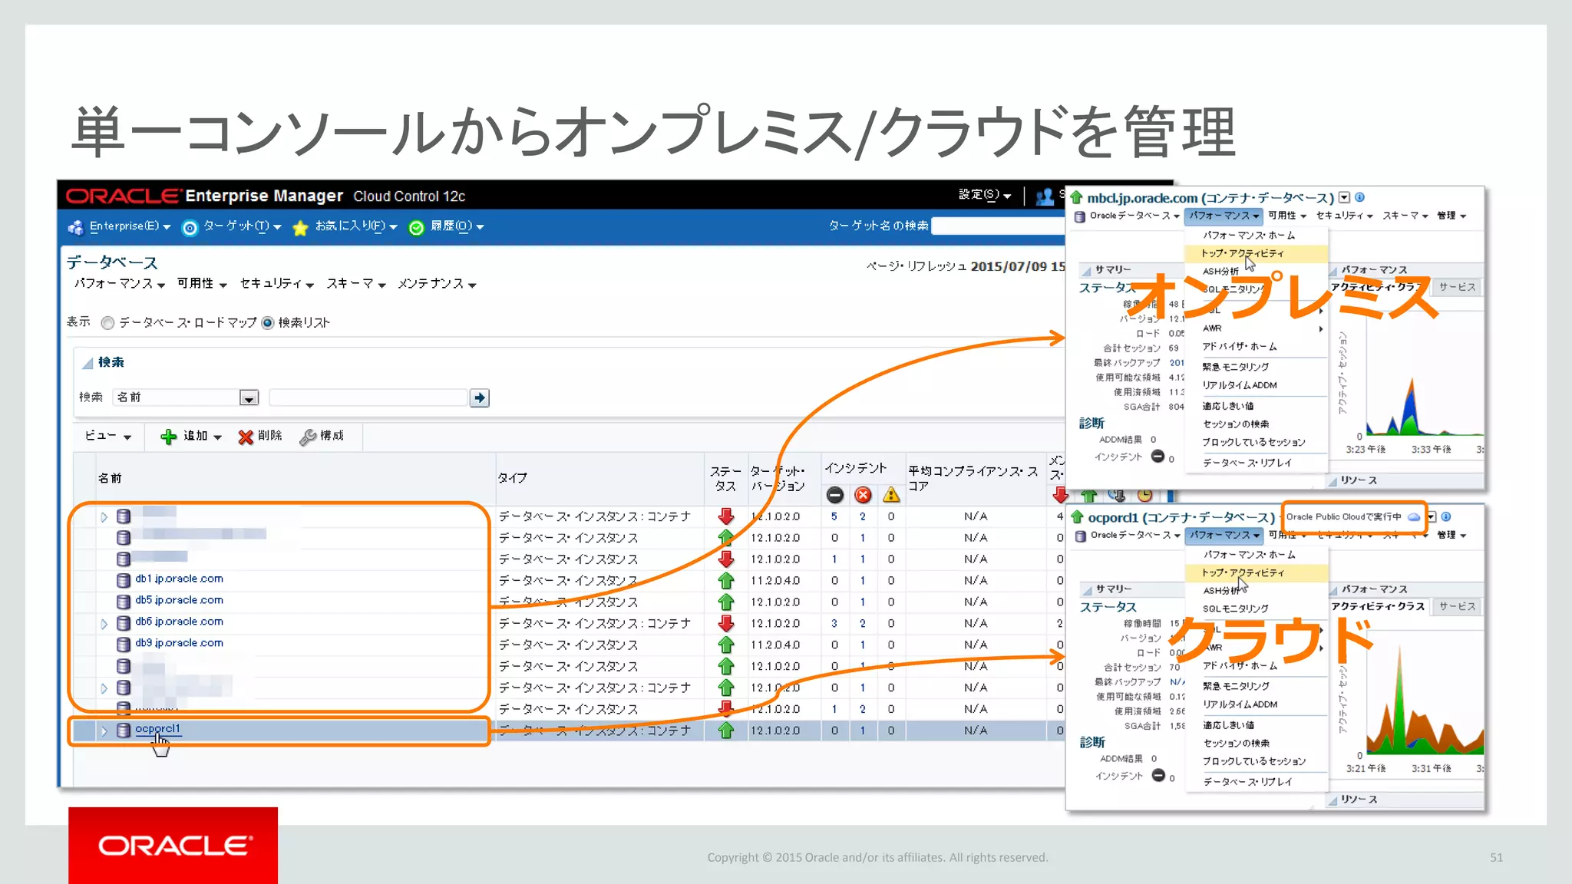This screenshot has height=884, width=1572.
Task: Click database icon next to db1.jp.oracle.com
Action: (x=123, y=580)
